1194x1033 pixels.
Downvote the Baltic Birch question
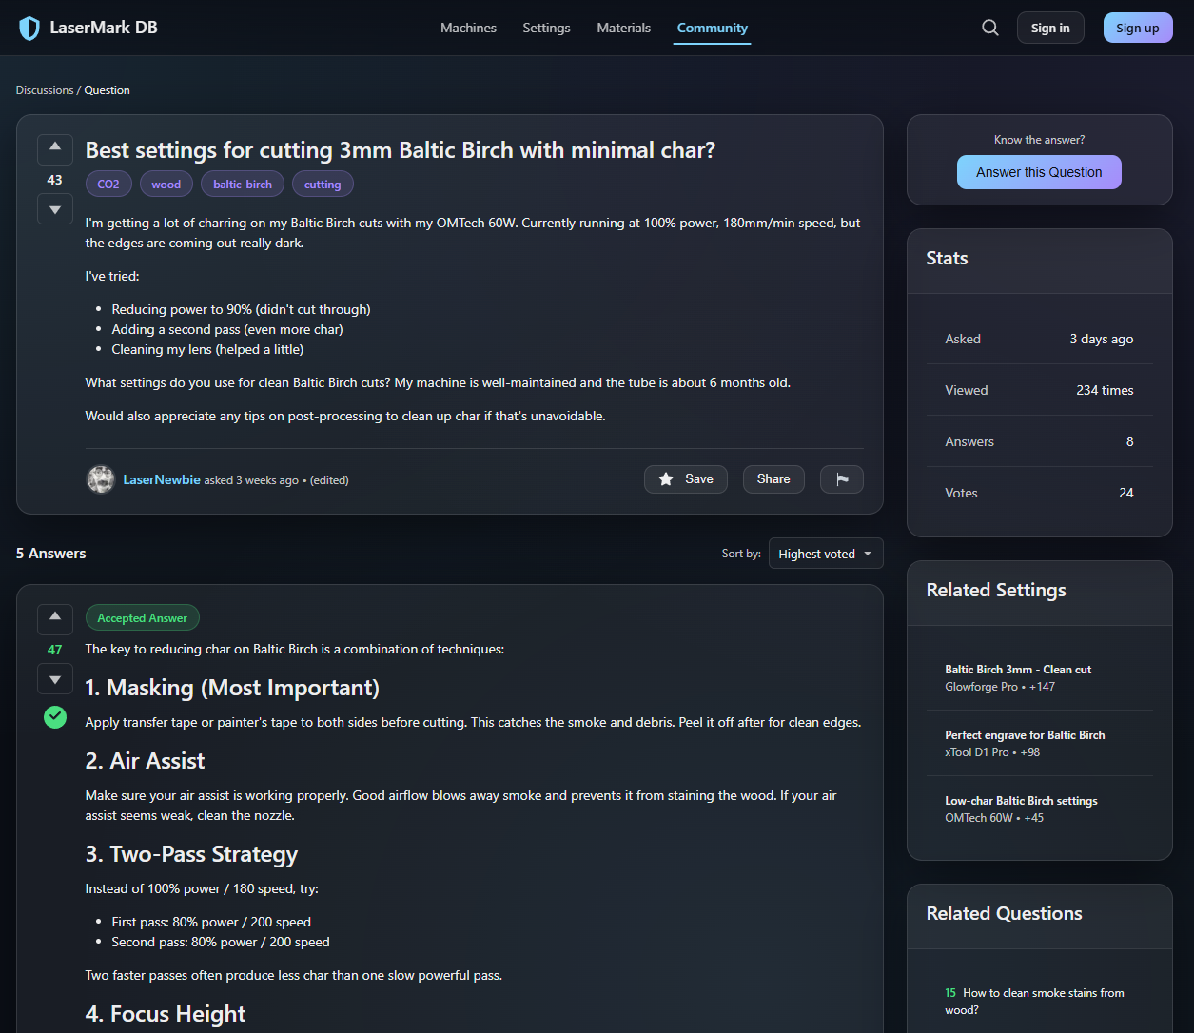(x=55, y=209)
